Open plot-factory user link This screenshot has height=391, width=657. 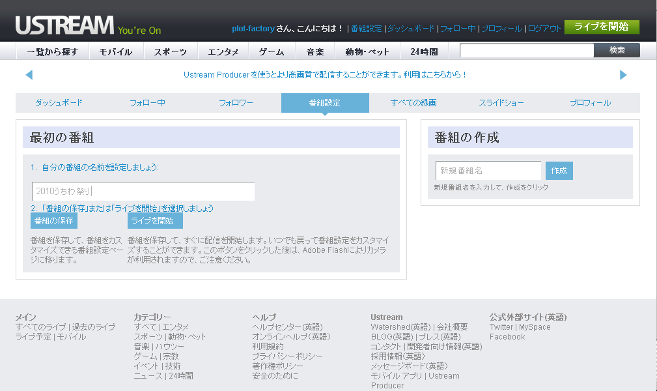(253, 29)
